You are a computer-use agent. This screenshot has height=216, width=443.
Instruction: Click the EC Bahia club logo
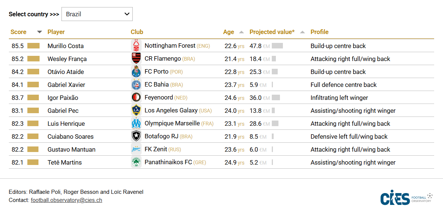136,85
